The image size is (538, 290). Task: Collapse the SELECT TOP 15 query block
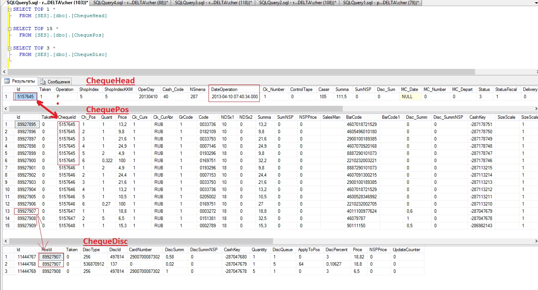coord(10,29)
